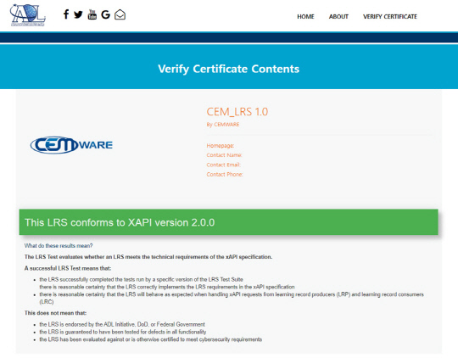
Task: Click the email envelope icon
Action: (x=120, y=14)
